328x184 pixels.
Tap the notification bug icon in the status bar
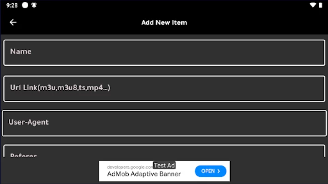(x=34, y=5)
